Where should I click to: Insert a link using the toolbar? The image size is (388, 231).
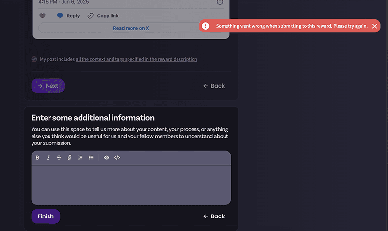(x=69, y=158)
